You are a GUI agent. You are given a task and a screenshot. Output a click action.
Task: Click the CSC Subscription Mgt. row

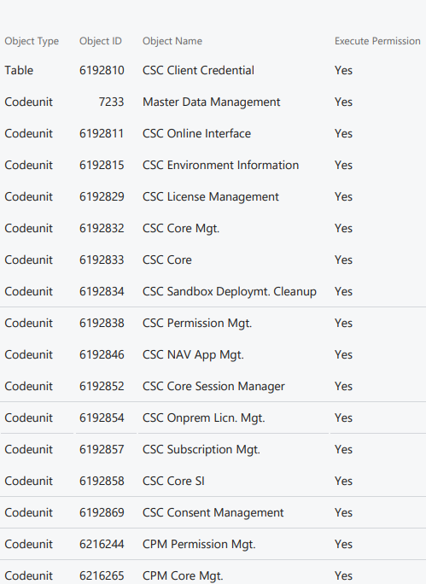click(x=213, y=449)
